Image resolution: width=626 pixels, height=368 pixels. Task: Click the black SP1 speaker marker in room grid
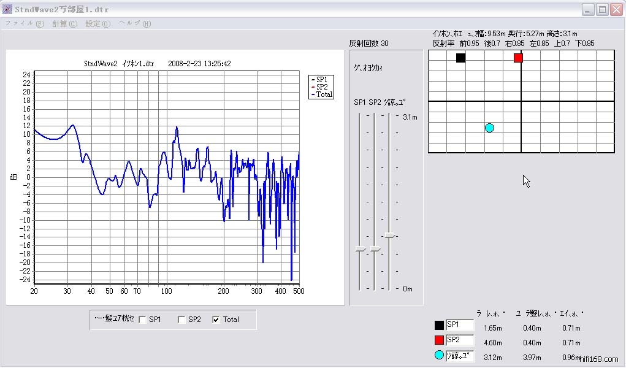tap(460, 58)
